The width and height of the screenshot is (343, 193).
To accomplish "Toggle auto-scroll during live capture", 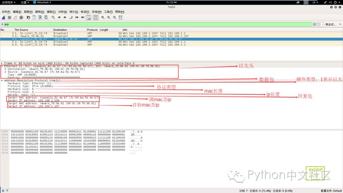I will coord(89,18).
